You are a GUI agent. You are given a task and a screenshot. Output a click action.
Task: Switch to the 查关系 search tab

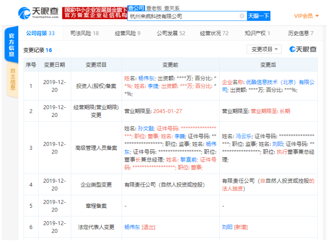tap(172, 8)
